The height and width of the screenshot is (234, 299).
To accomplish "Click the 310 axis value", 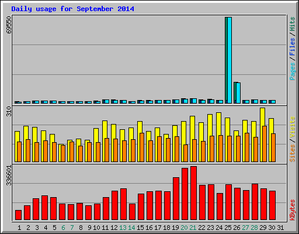I will click(9, 112).
